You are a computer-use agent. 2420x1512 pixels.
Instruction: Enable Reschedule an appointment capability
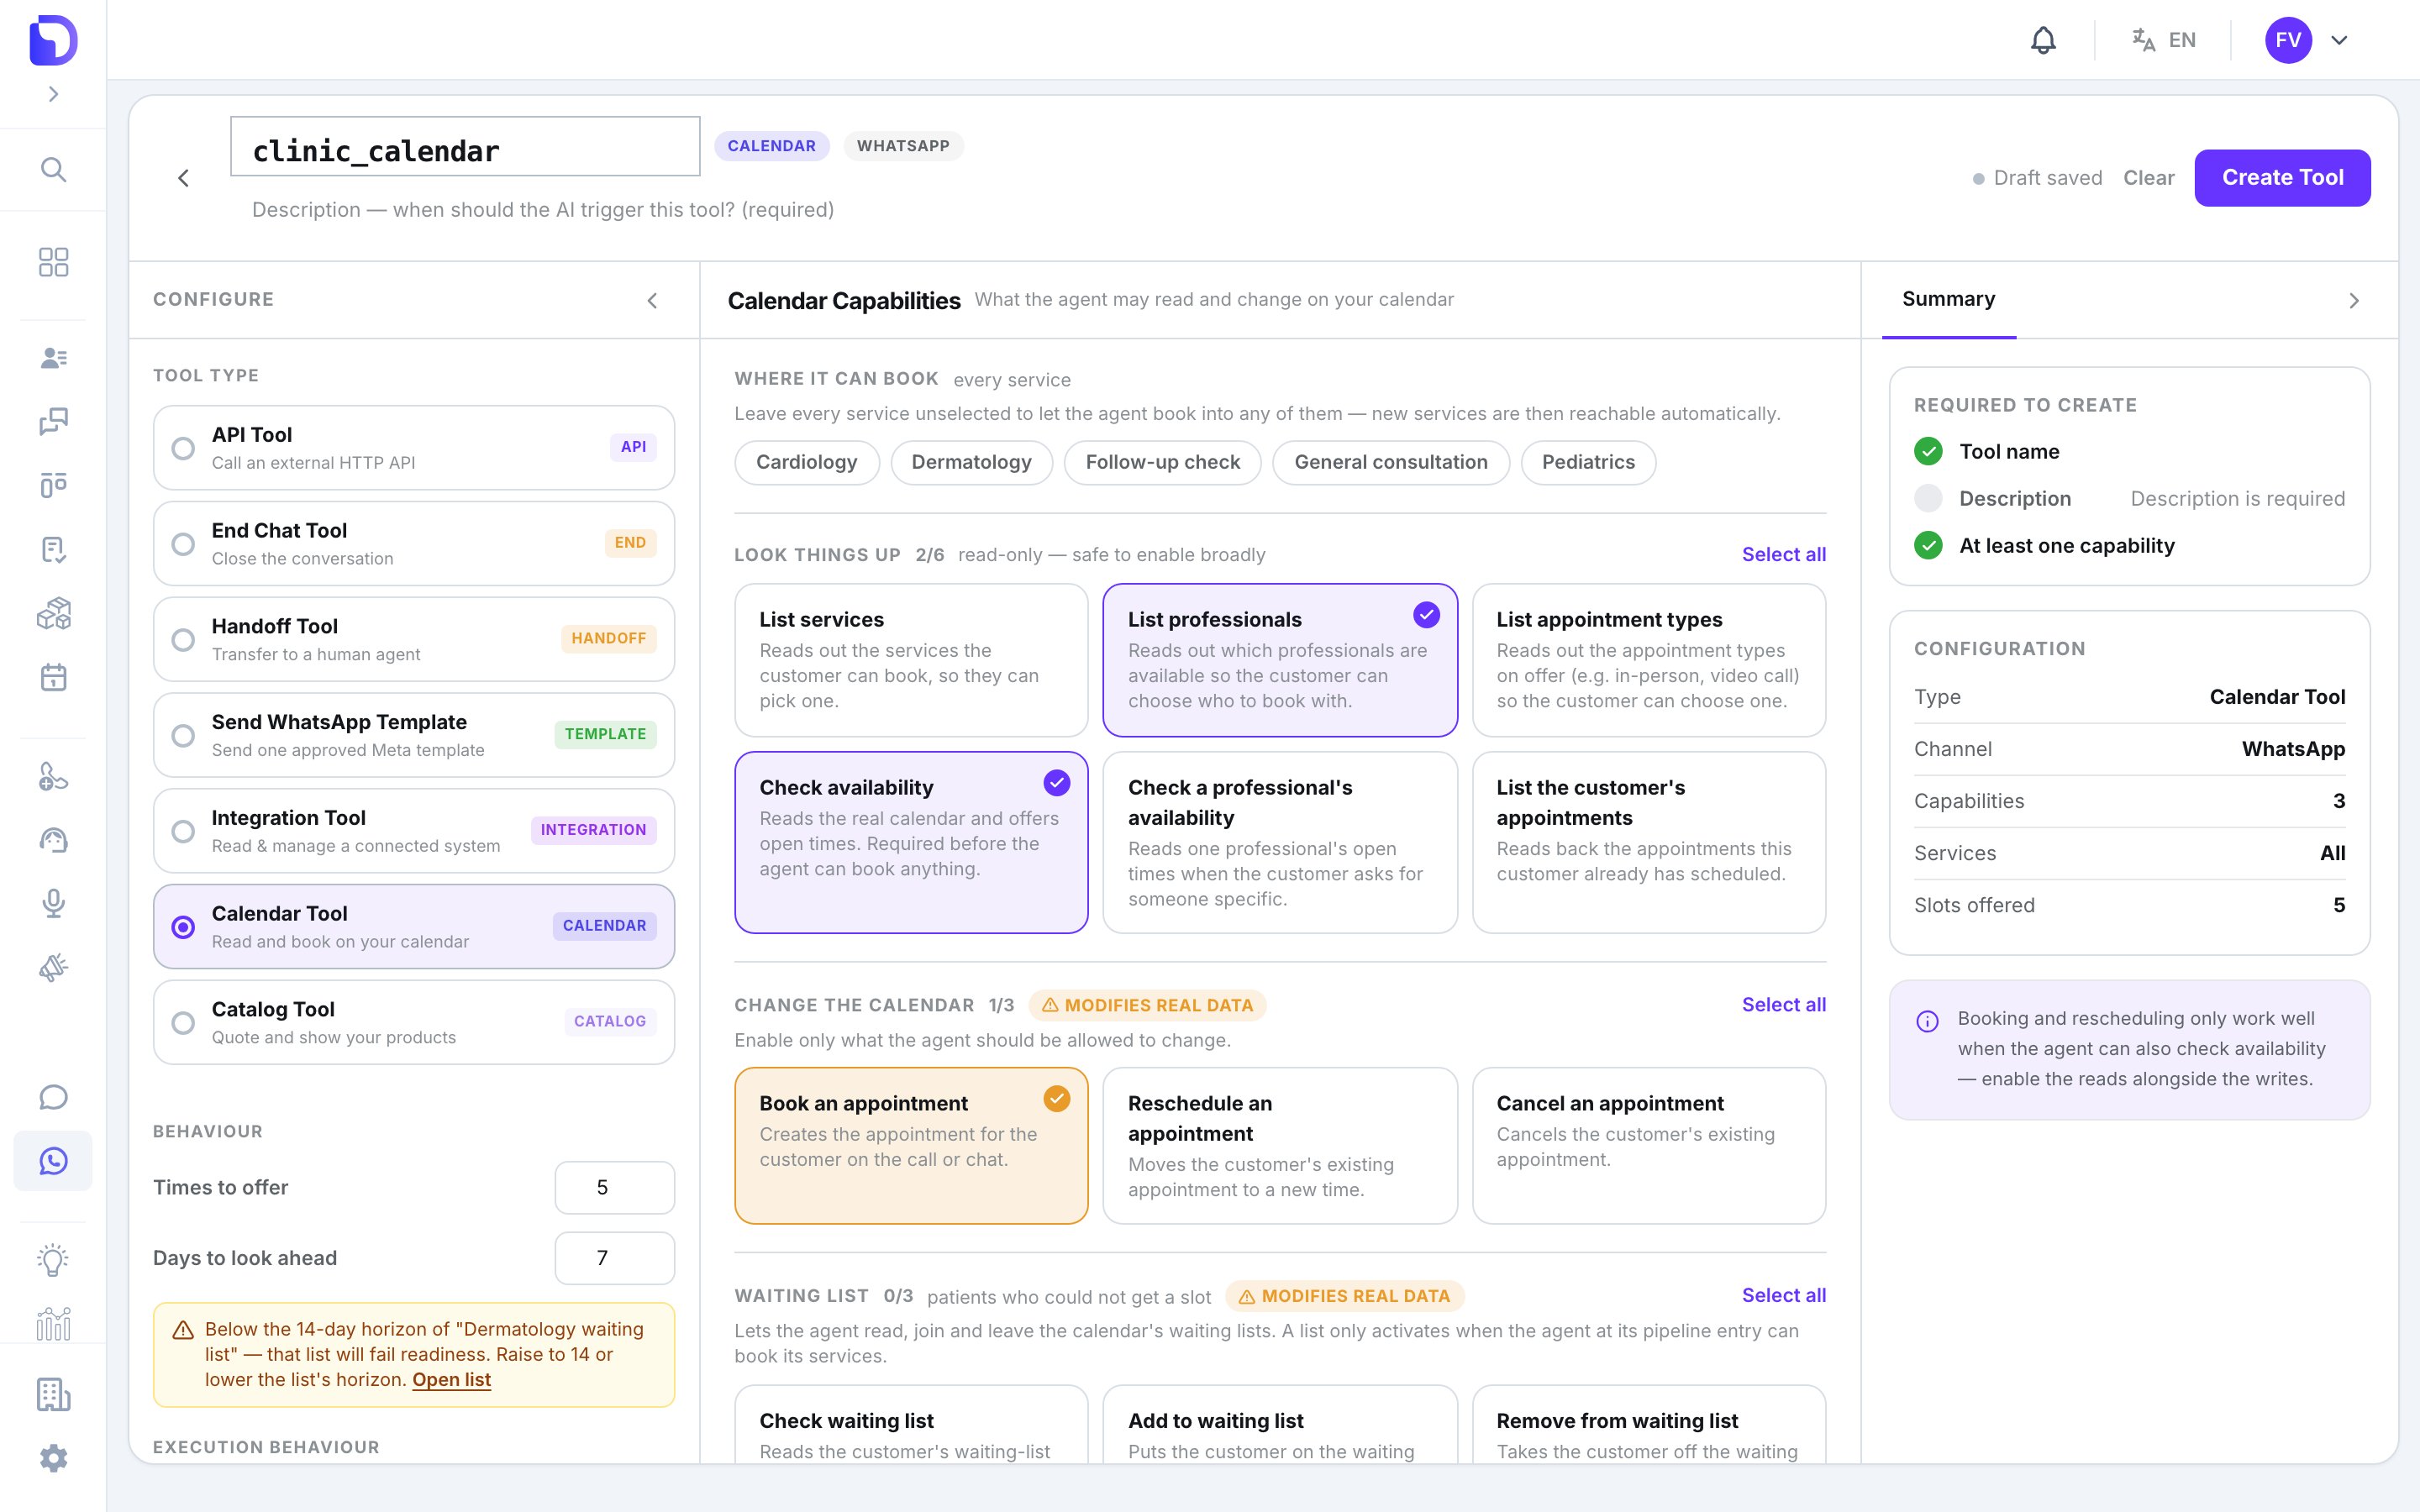[1280, 1146]
